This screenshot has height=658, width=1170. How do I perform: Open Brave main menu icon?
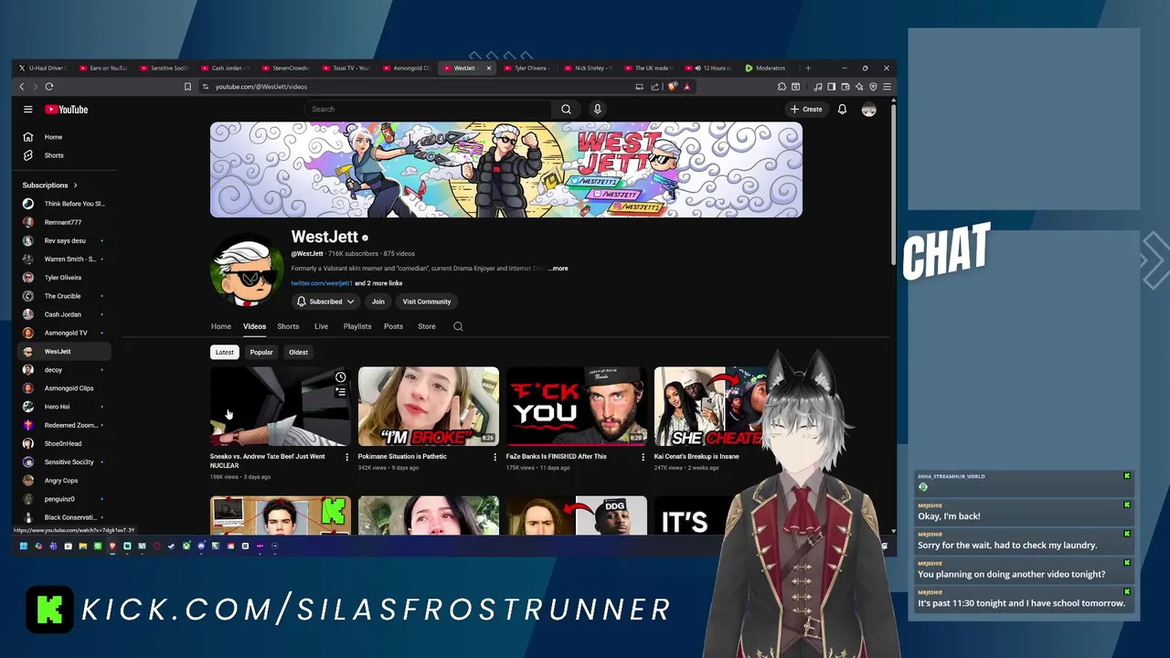click(887, 86)
